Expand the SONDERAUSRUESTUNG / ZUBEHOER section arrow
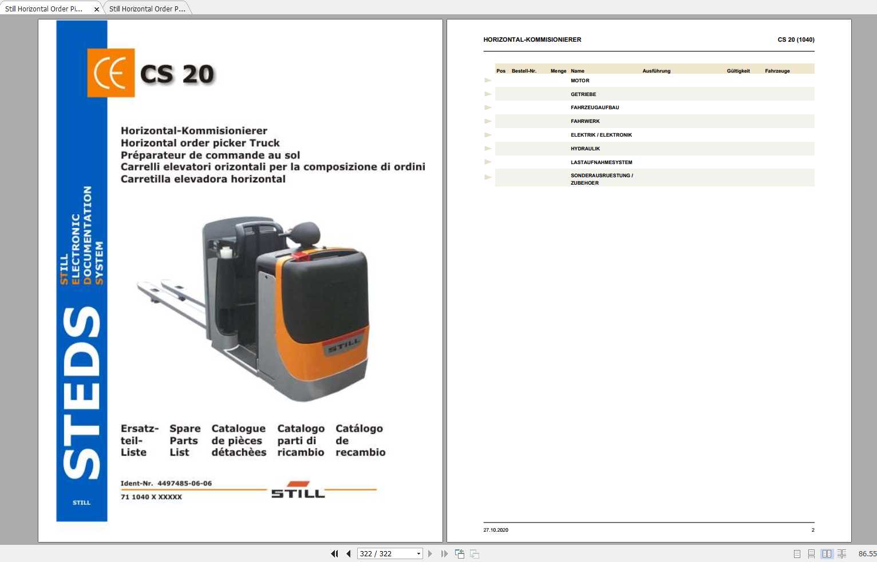The width and height of the screenshot is (877, 562). tap(488, 177)
